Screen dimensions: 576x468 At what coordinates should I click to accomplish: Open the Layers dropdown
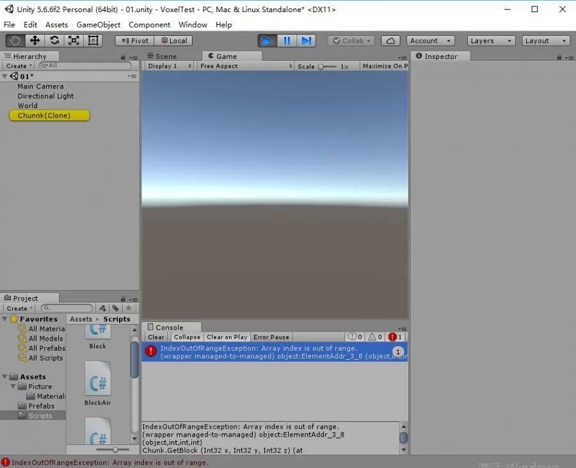(491, 41)
